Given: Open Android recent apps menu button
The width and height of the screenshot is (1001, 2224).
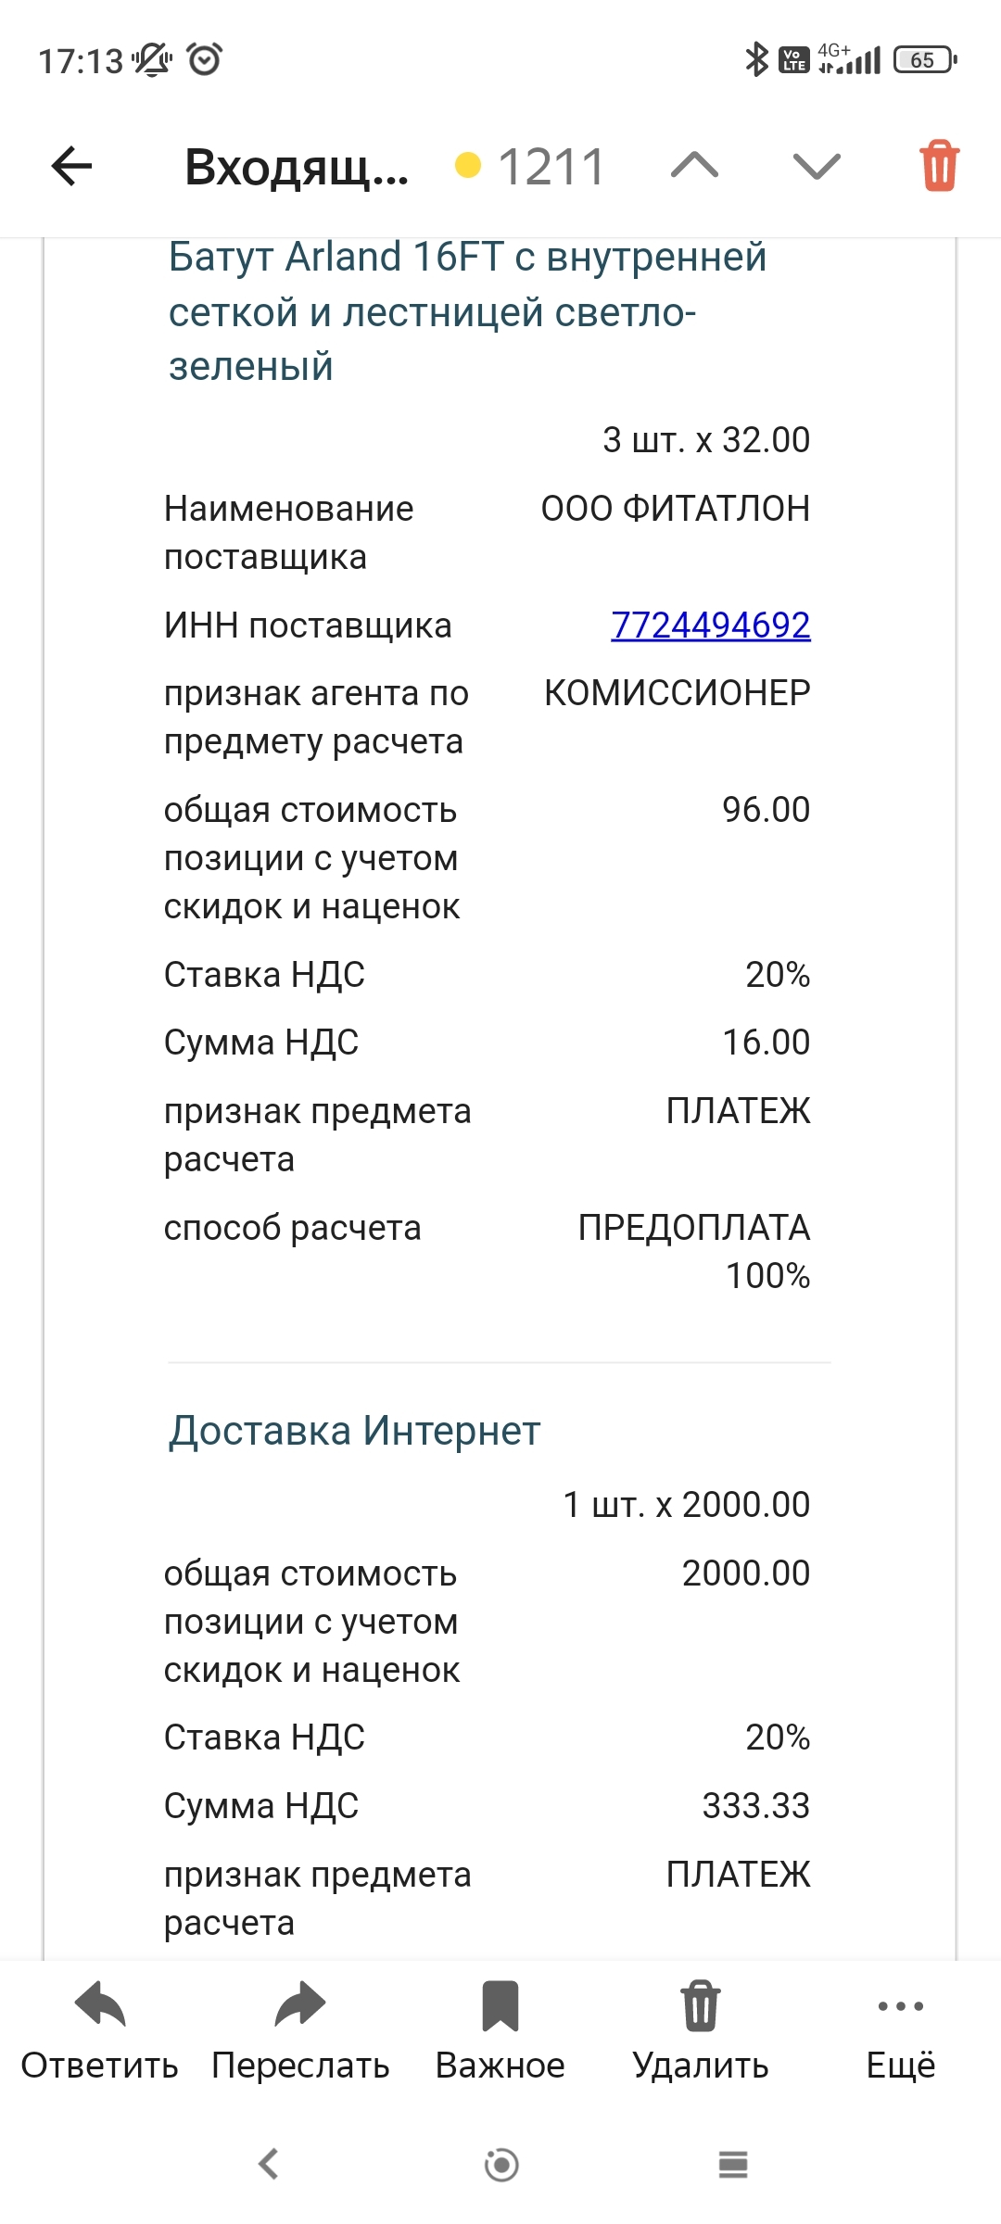Looking at the screenshot, I should (x=733, y=2165).
